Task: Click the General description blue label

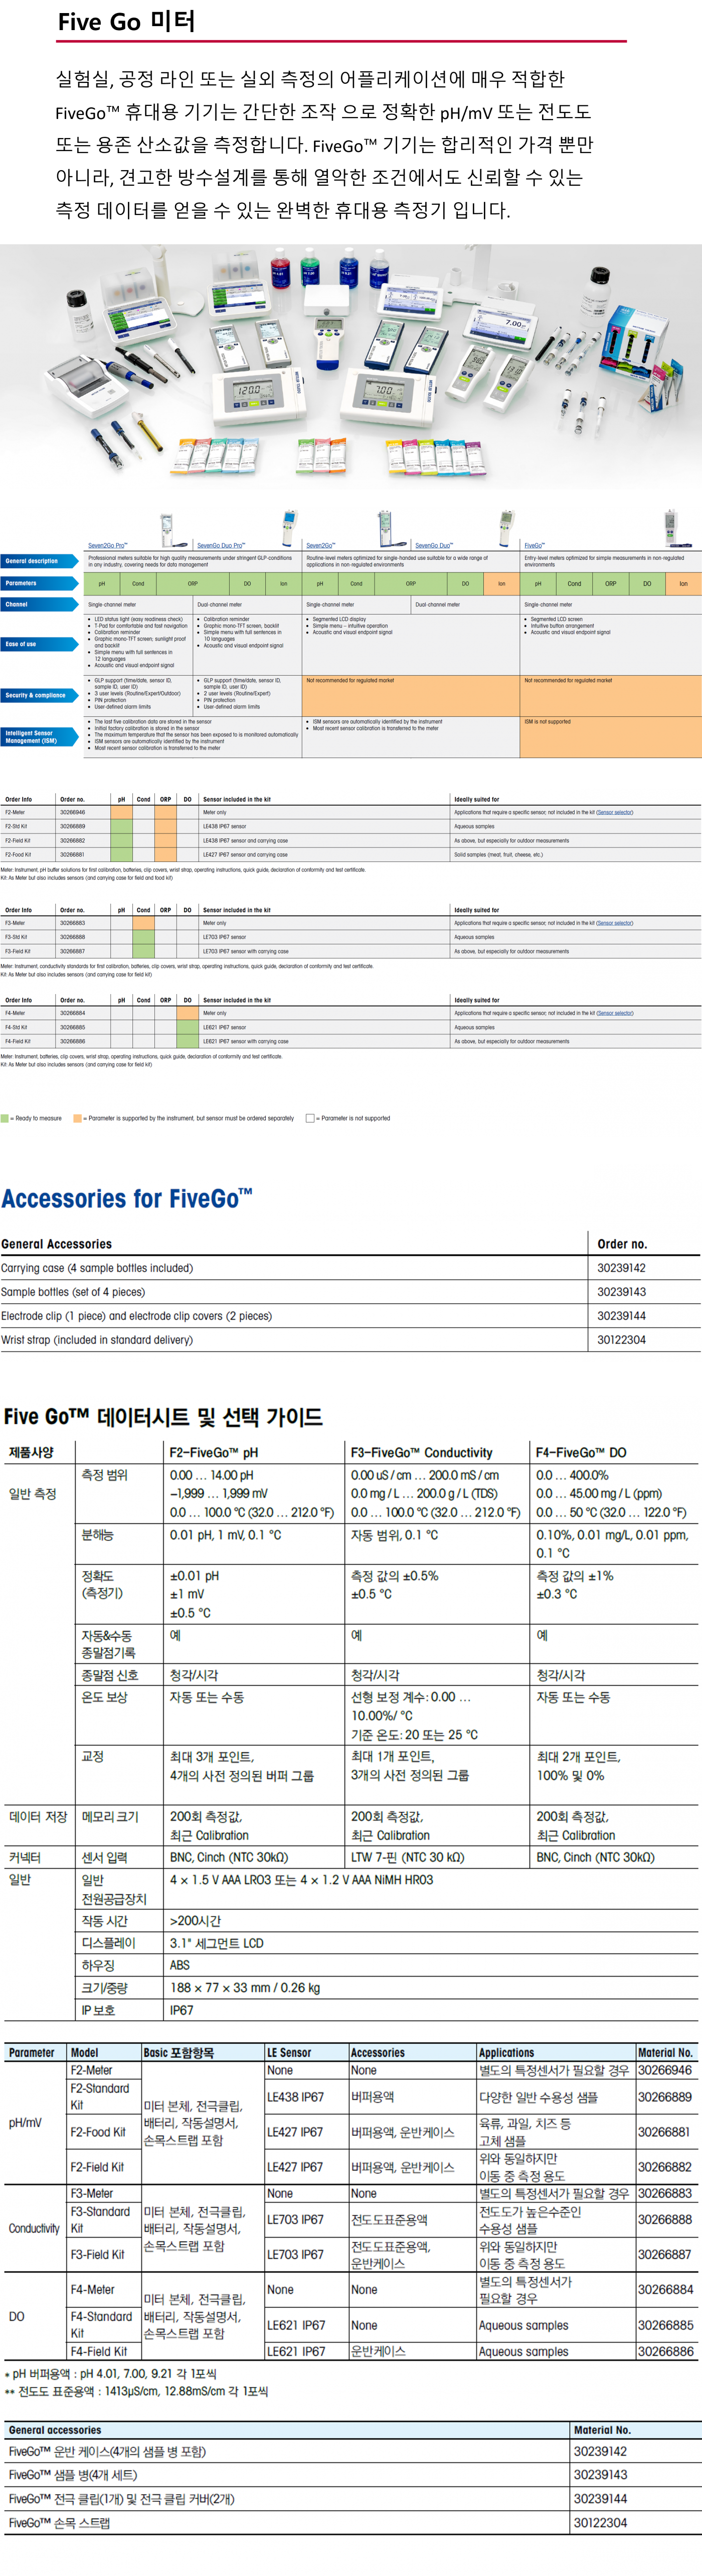Action: click(39, 561)
